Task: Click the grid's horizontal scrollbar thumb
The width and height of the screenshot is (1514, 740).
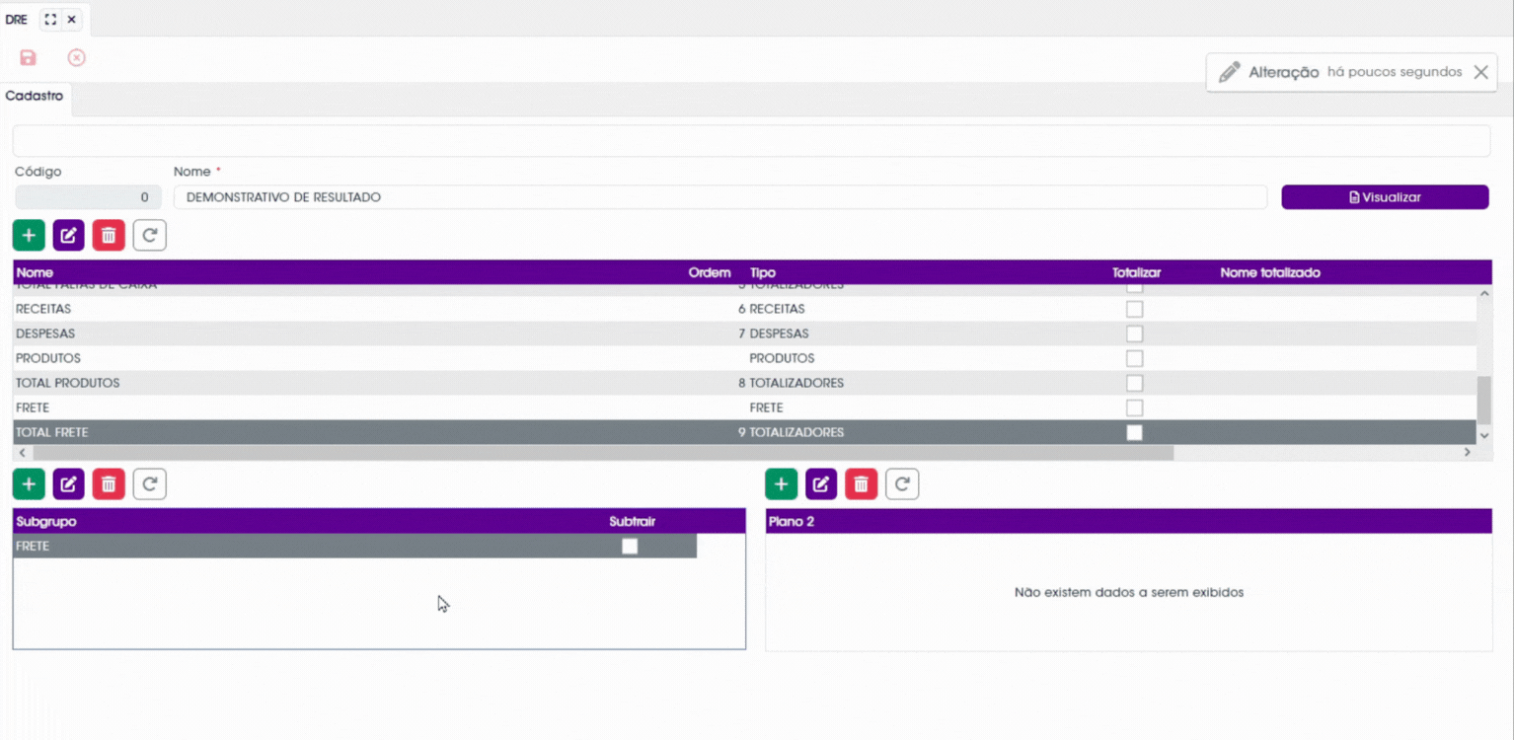Action: 603,452
